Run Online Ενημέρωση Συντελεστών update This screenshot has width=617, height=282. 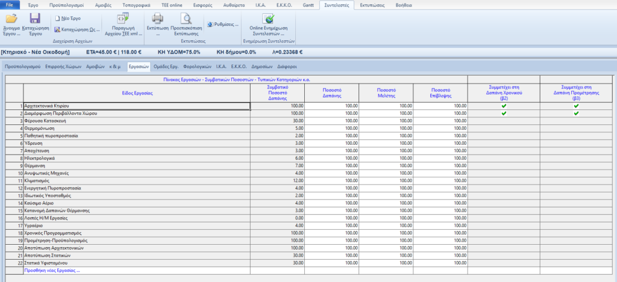pyautogui.click(x=268, y=19)
